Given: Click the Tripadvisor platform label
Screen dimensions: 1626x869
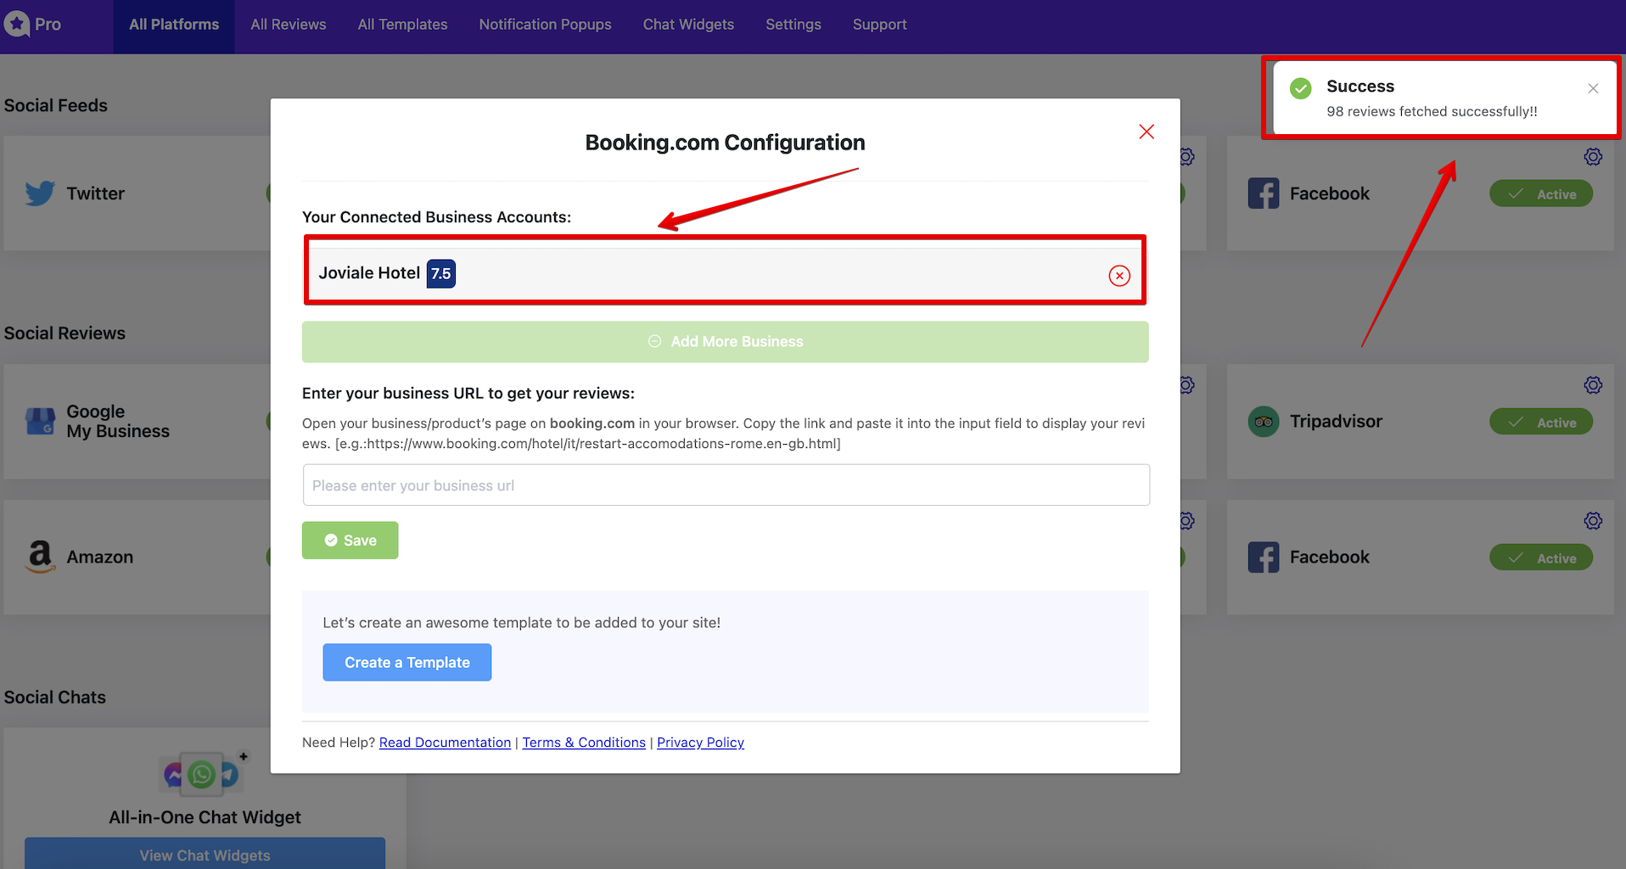Looking at the screenshot, I should point(1336,421).
